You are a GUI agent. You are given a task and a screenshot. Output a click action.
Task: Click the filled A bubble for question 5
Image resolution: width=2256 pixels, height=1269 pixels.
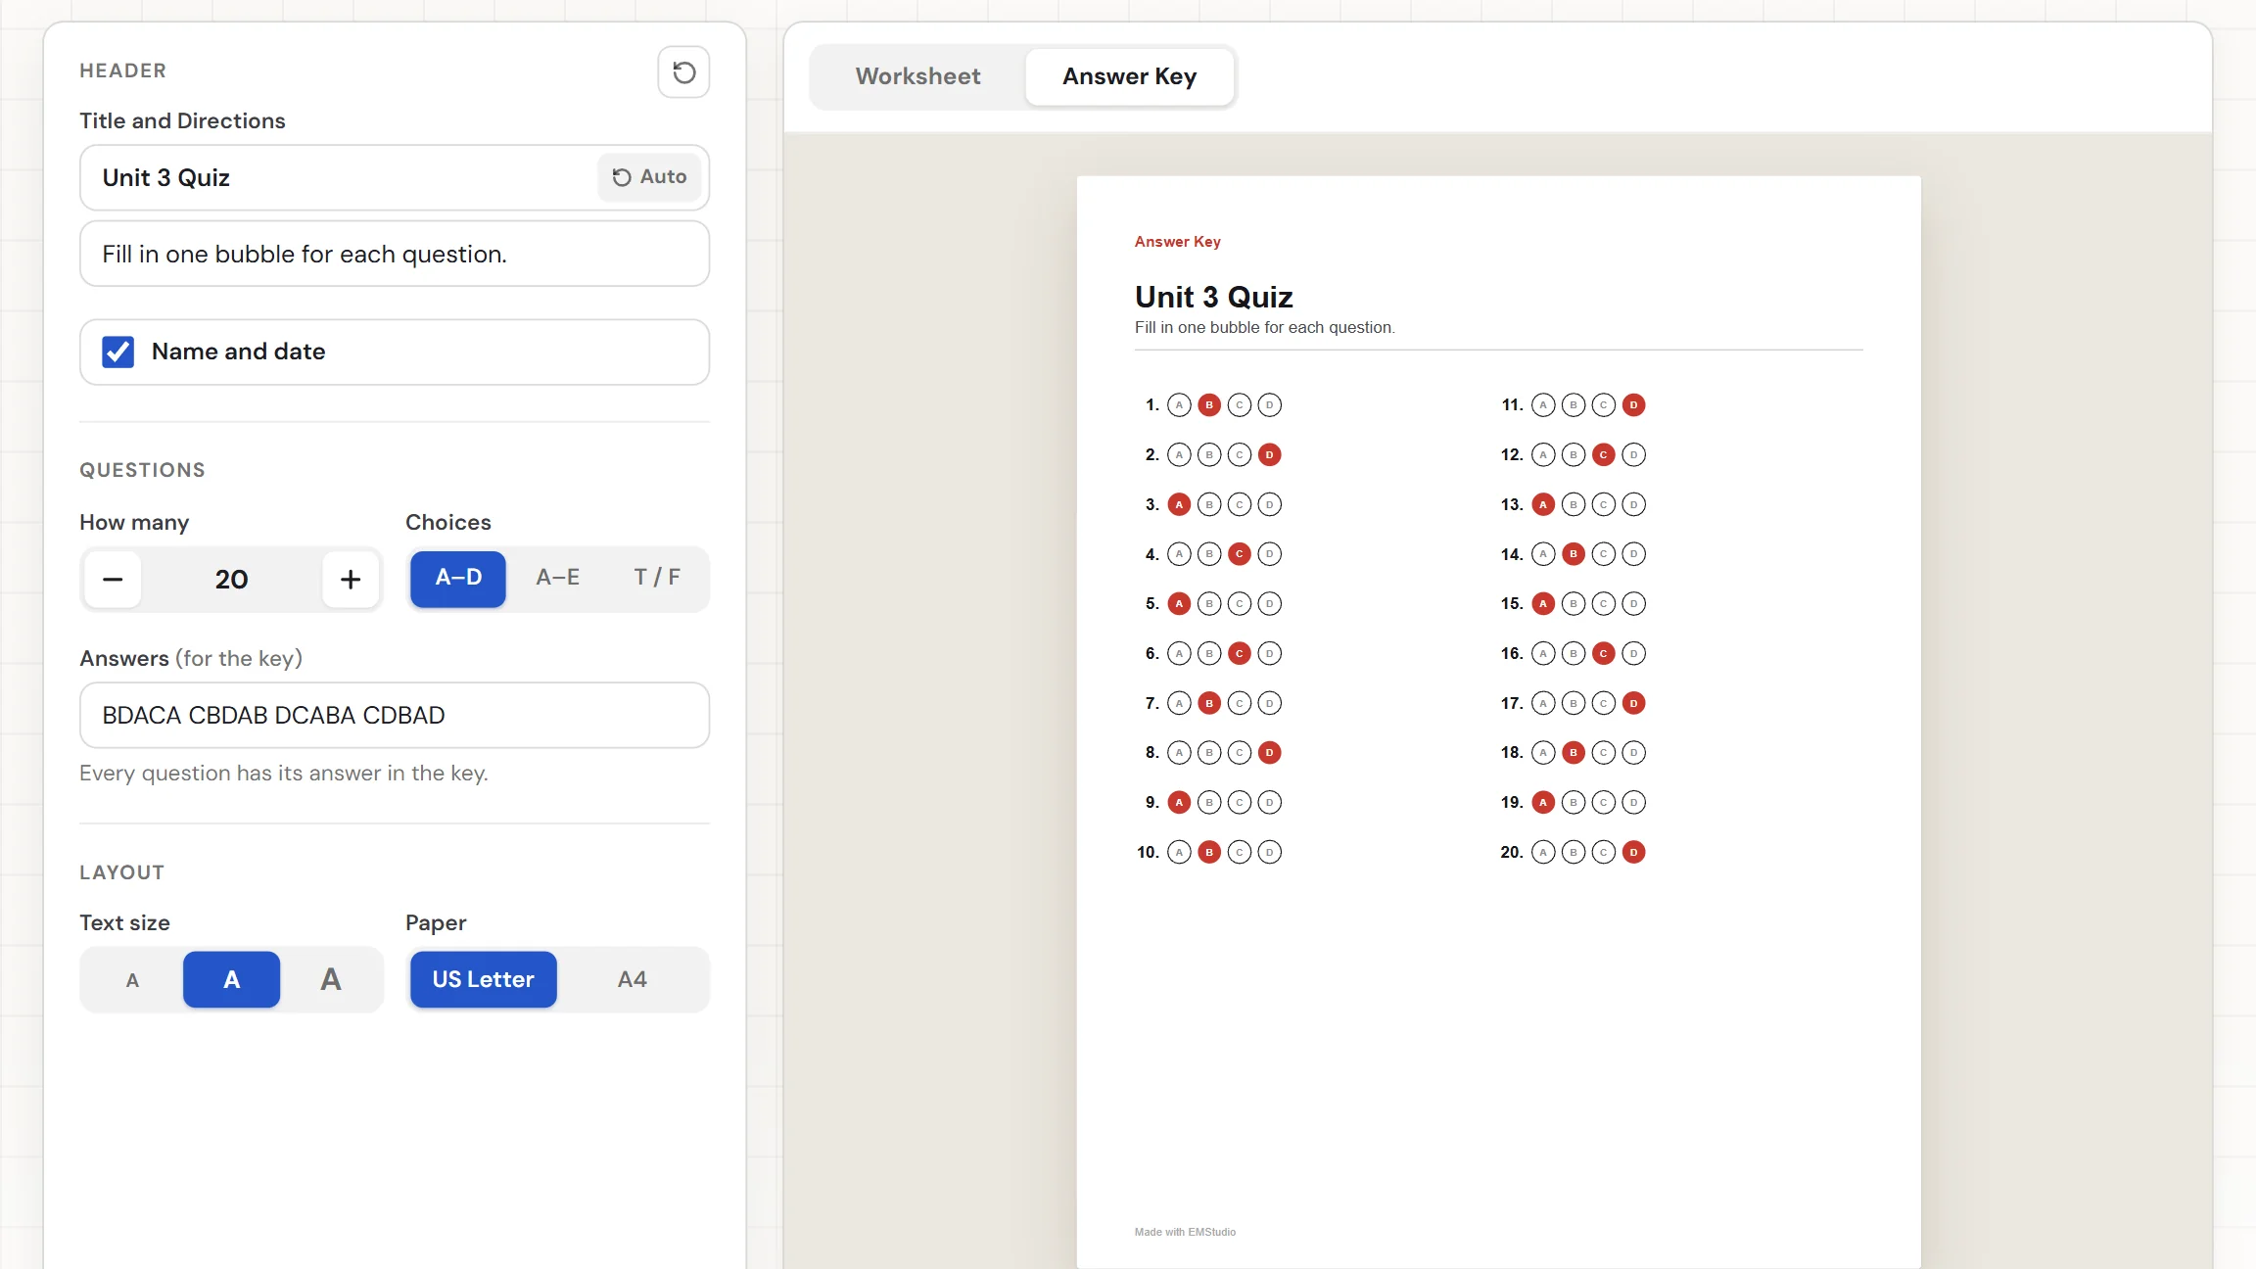click(x=1179, y=604)
